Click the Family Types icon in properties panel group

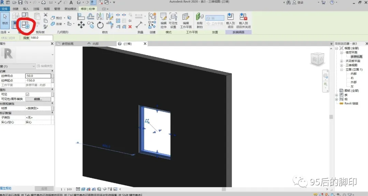25,25
